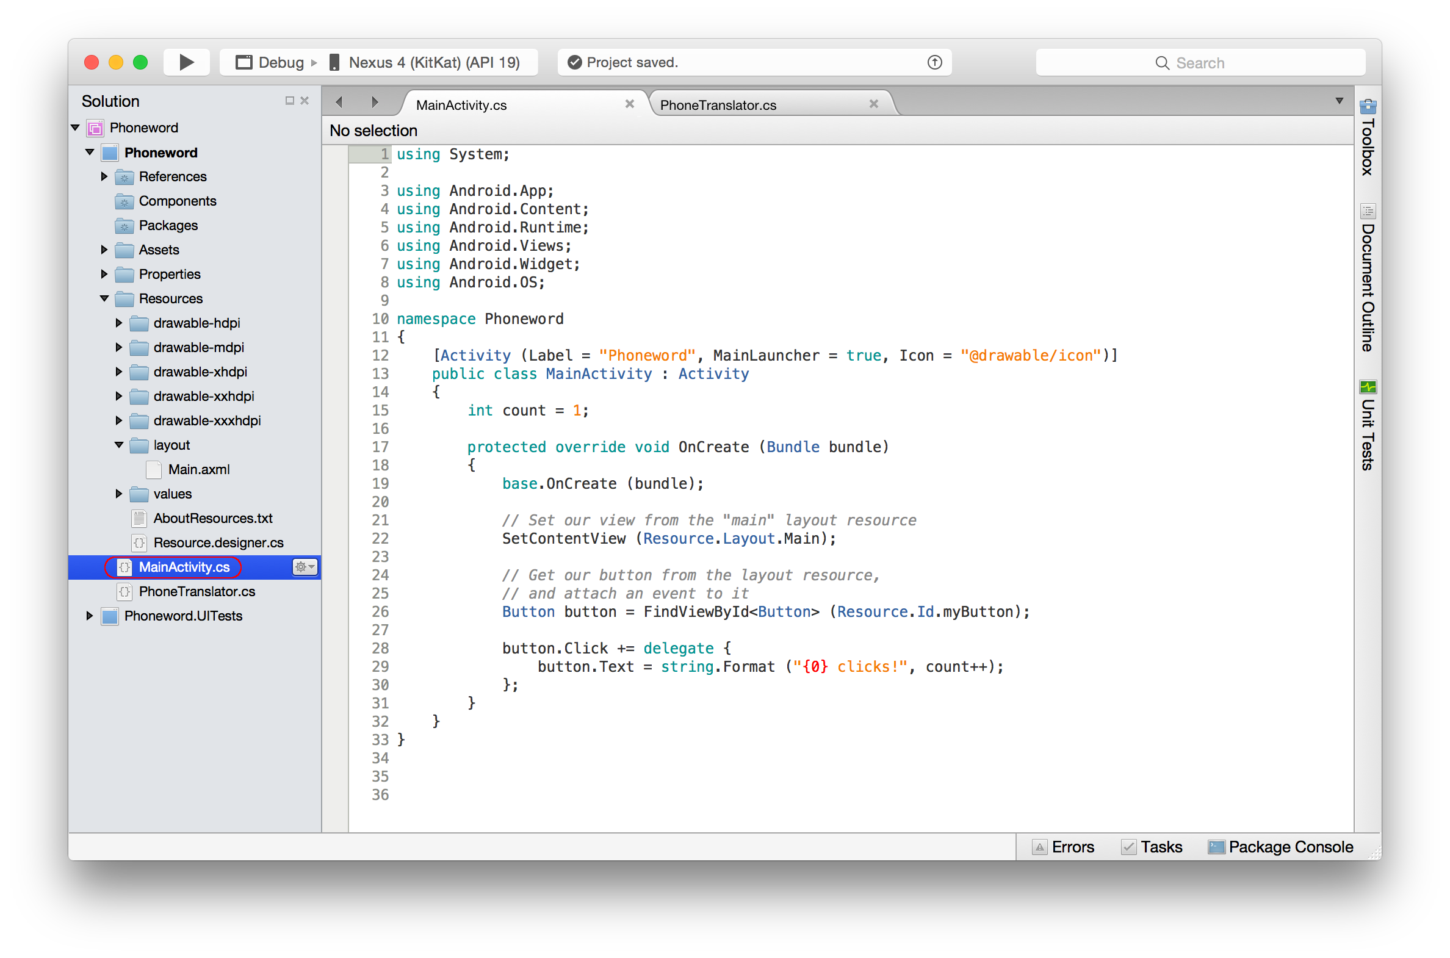
Task: Switch to the PhoneTranslator.cs tab
Action: point(718,105)
